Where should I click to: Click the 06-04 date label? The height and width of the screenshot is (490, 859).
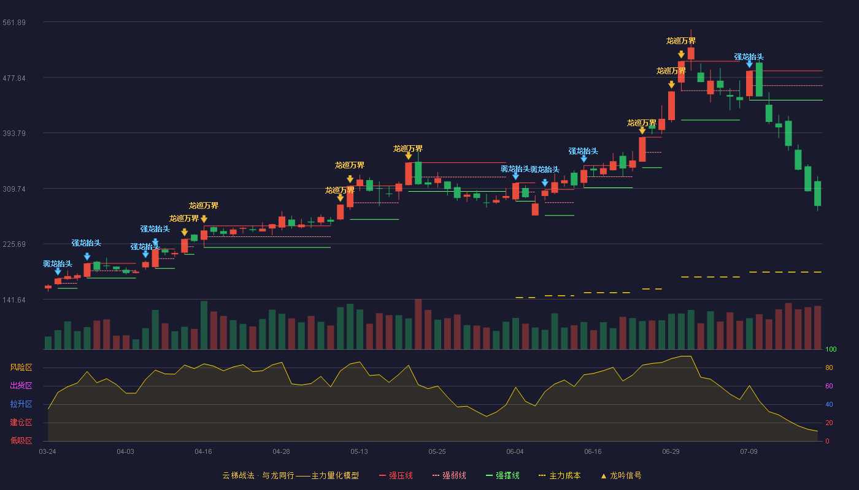pos(515,451)
